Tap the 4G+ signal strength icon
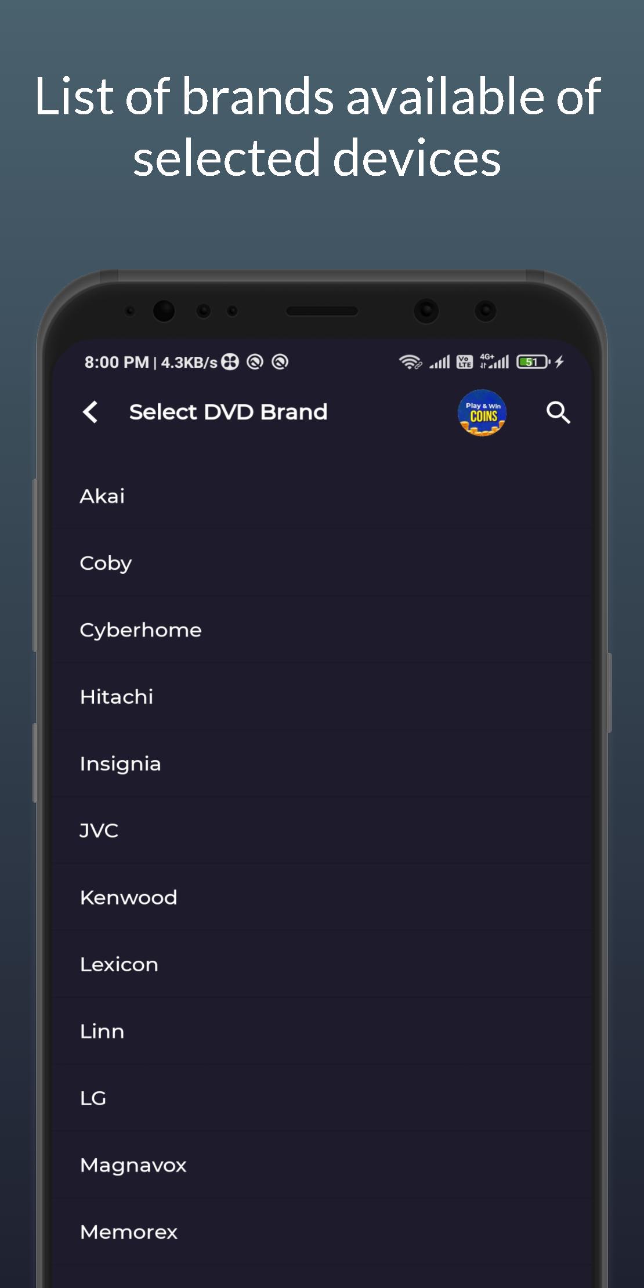The image size is (644, 1288). pyautogui.click(x=494, y=361)
